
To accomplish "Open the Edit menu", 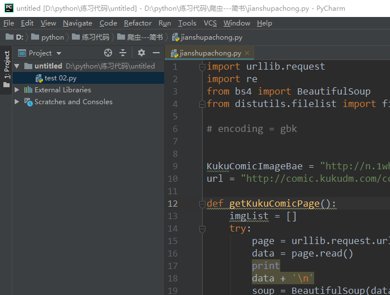I will click(x=27, y=23).
